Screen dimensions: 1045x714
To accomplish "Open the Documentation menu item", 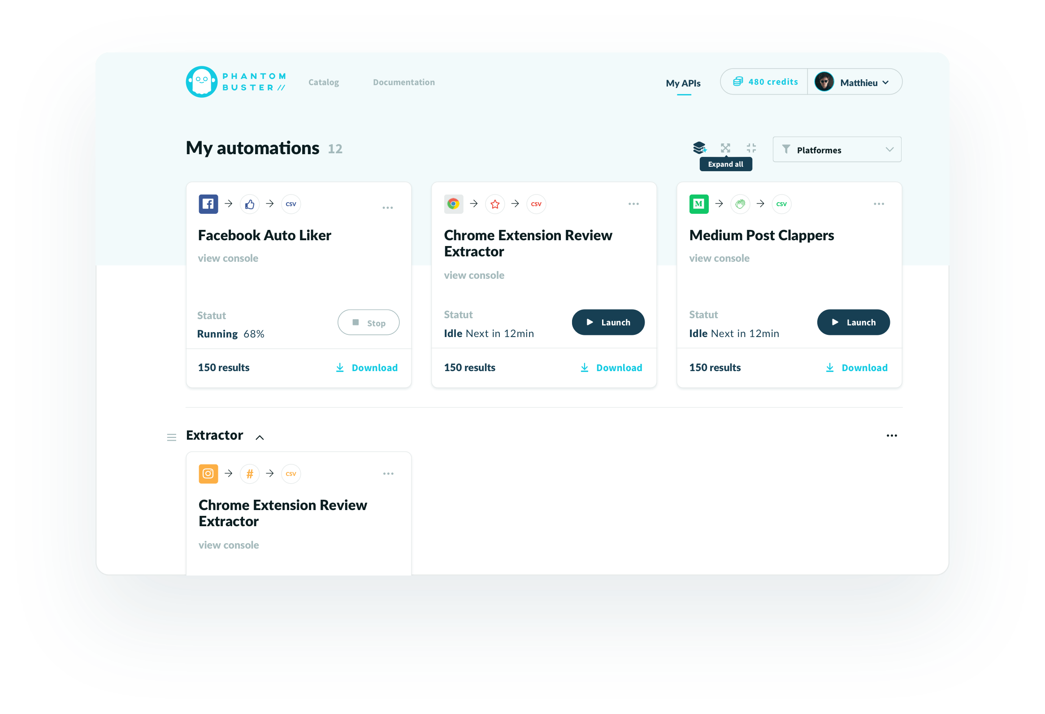I will pos(403,82).
